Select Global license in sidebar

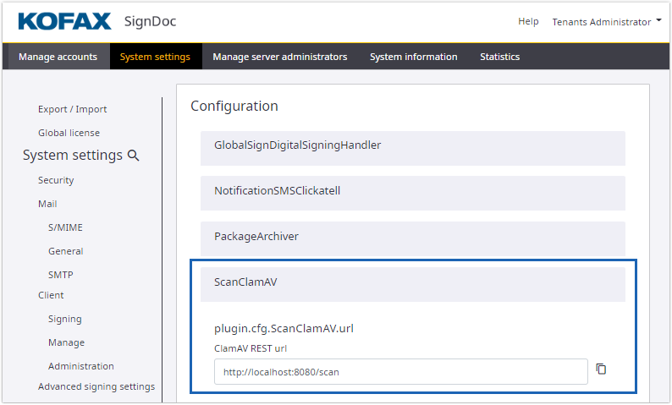[69, 133]
